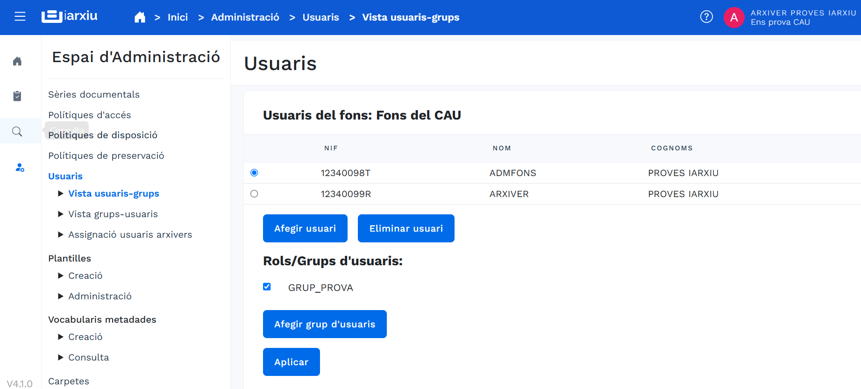Screen dimensions: 861x389
Task: Open Usuaris section in side menu
Action: 65,176
